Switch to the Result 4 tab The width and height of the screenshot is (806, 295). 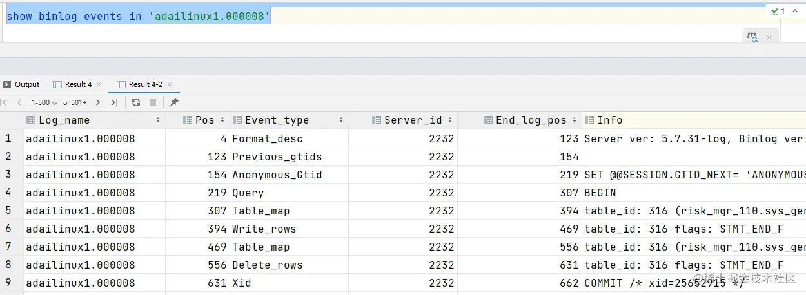click(x=77, y=84)
